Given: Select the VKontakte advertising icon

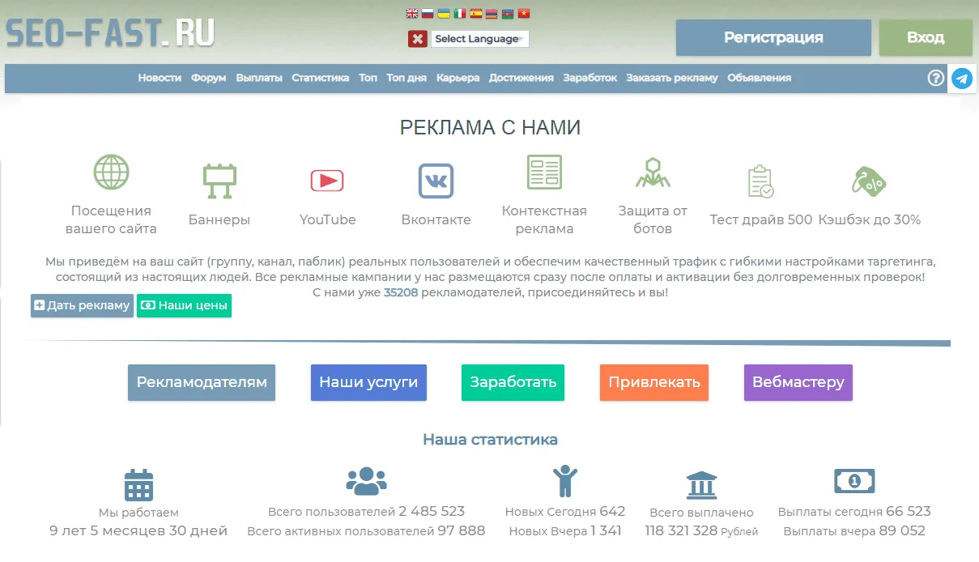Looking at the screenshot, I should (x=436, y=180).
